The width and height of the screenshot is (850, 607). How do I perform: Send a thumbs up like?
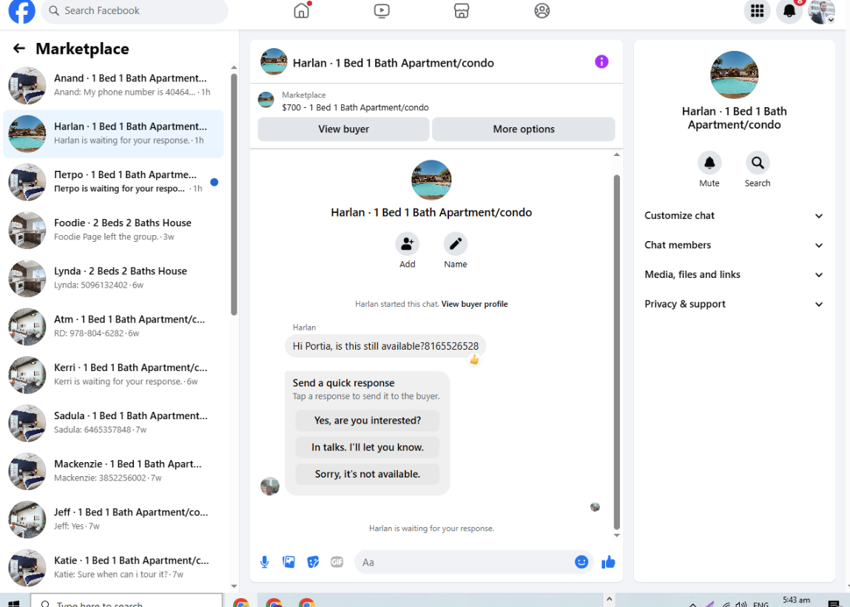point(608,562)
